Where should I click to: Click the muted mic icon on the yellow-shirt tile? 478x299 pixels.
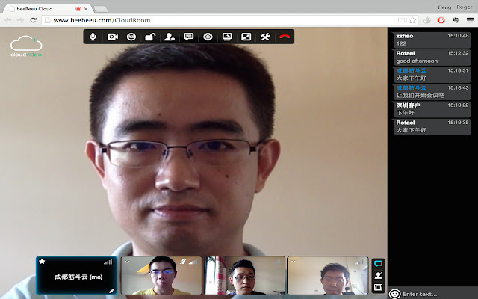tap(183, 262)
